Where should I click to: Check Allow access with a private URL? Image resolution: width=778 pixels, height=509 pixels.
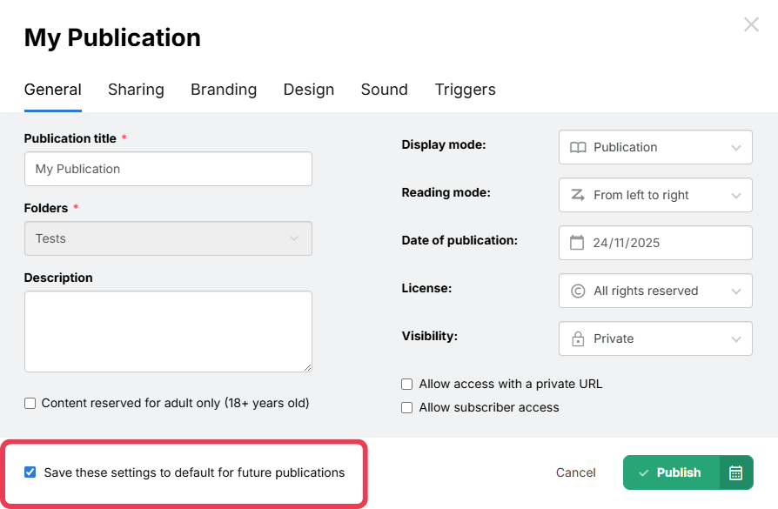[407, 384]
